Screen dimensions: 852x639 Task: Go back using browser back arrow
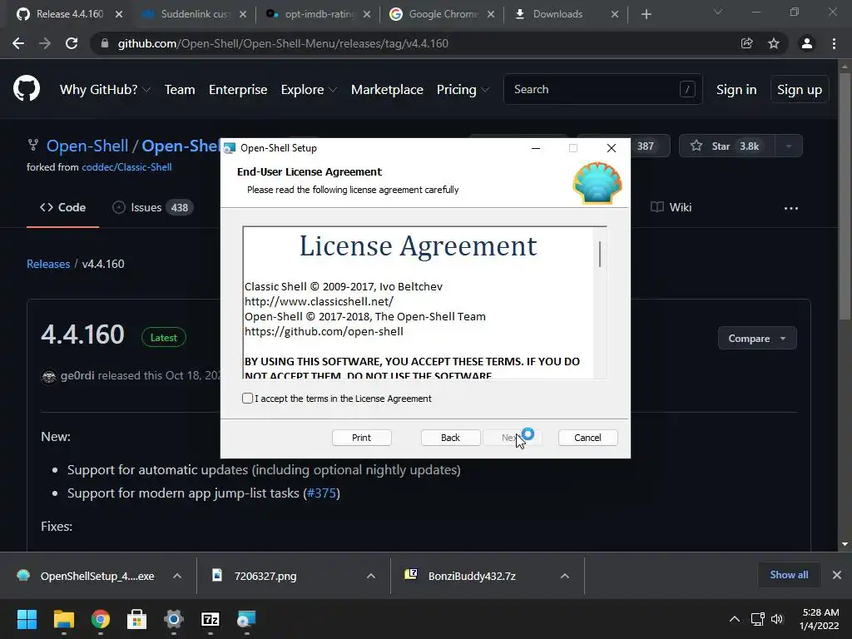pos(18,43)
